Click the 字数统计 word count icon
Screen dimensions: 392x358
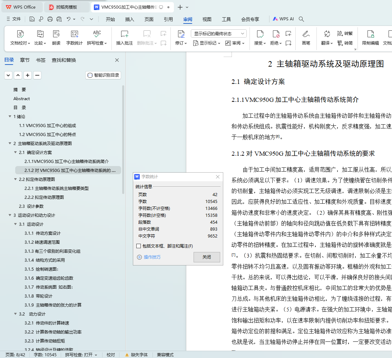click(x=74, y=34)
